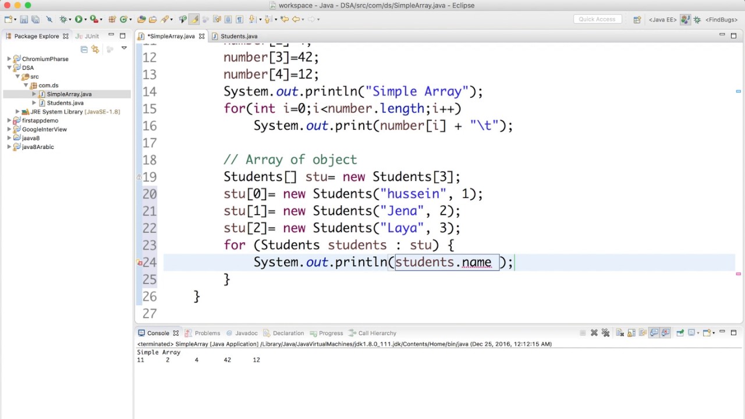
Task: Switch to Java EE perspective
Action: [663, 19]
